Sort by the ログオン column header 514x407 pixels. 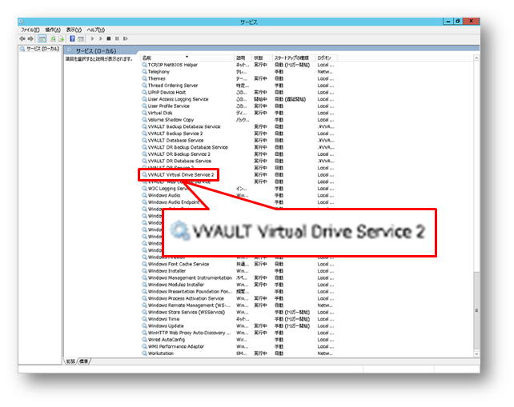[x=326, y=58]
